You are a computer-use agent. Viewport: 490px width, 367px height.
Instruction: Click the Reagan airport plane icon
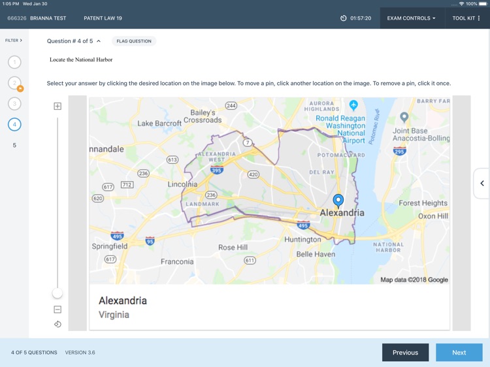(353, 105)
